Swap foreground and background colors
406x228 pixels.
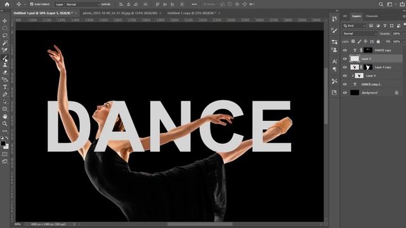[7, 138]
